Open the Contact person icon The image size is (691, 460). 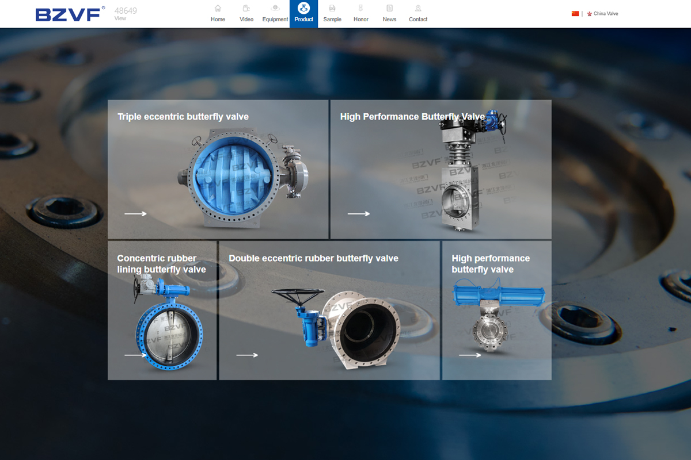418,9
